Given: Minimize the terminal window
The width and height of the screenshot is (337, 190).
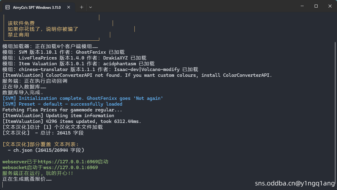Looking at the screenshot, I should [302, 6].
